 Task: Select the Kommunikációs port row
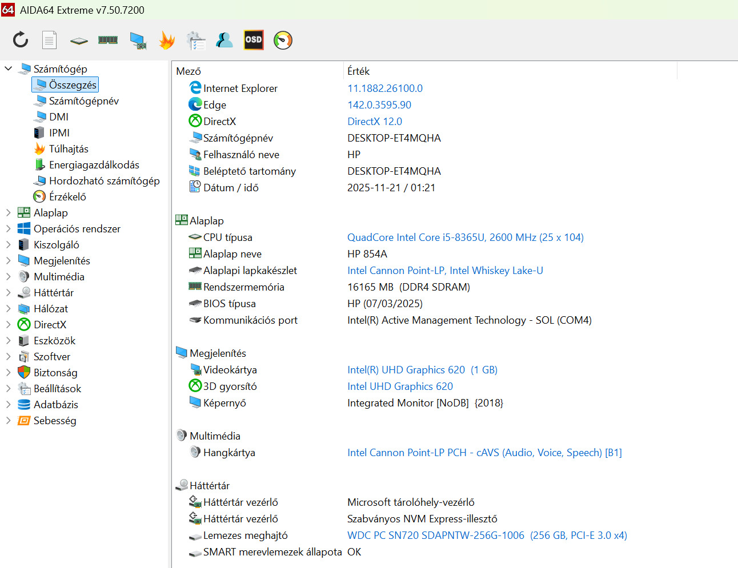(390, 320)
